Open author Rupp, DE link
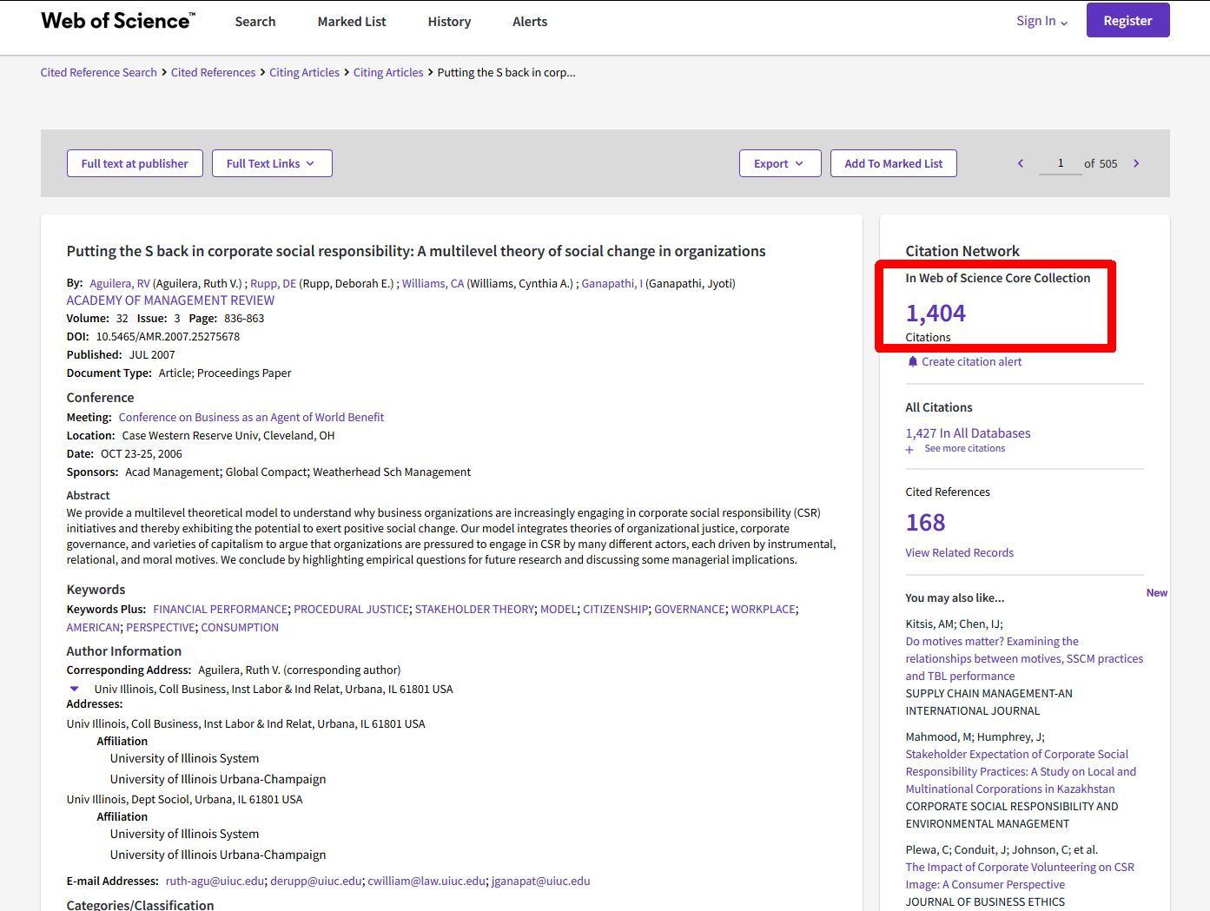This screenshot has height=911, width=1210. (273, 283)
